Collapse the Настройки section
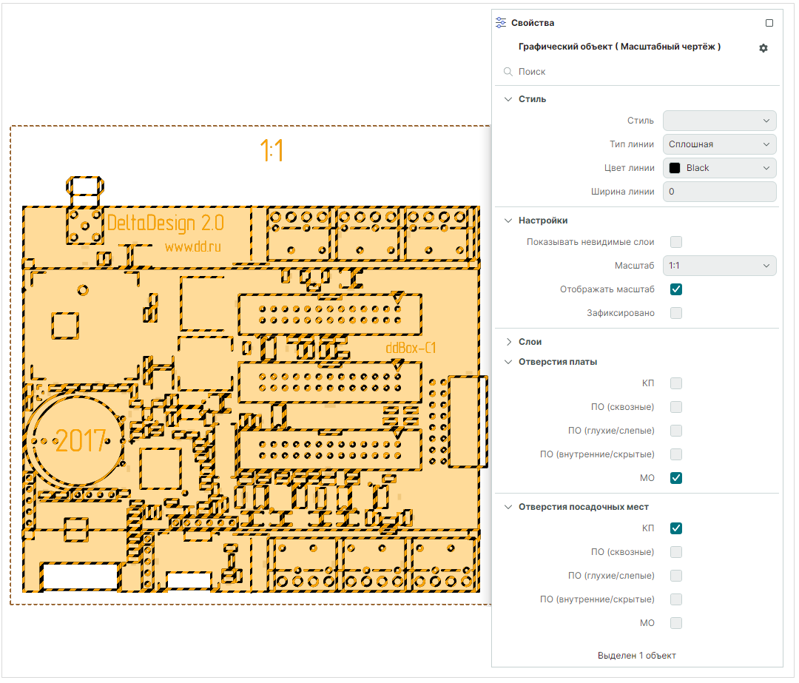 pos(508,221)
